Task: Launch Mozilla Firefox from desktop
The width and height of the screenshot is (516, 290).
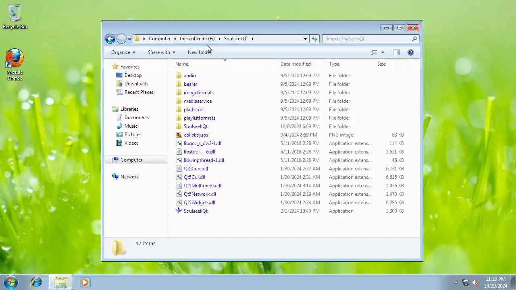Action: point(15,64)
